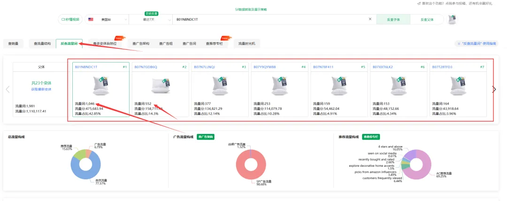Click the green 查推荐专栏 button beside 推荐流量构成
Screen dimensions: 507x201
click(371, 137)
